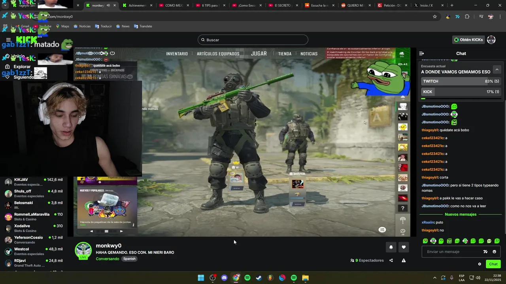
Task: Open Discord from the taskbar
Action: pyautogui.click(x=224, y=278)
